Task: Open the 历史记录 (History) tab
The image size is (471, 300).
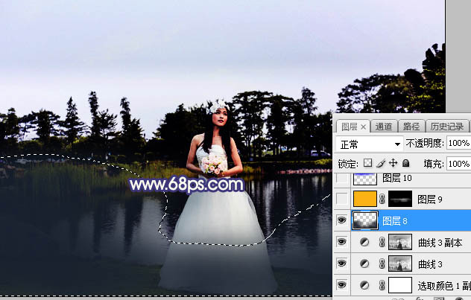Action: click(x=447, y=127)
